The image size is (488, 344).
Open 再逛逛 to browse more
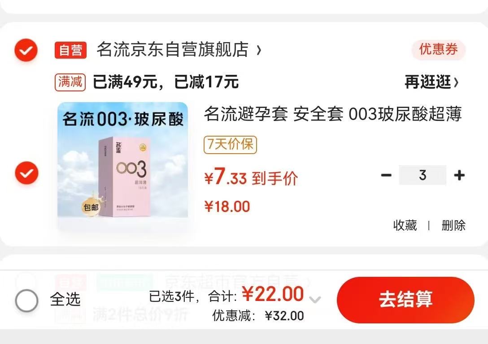[x=431, y=82]
